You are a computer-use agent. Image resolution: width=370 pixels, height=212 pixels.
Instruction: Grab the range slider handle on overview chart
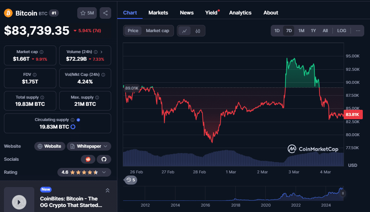click(x=343, y=193)
